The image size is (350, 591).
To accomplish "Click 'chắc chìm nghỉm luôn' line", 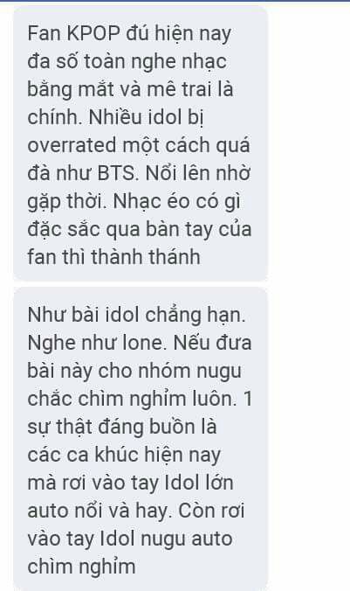I will click(x=132, y=400).
